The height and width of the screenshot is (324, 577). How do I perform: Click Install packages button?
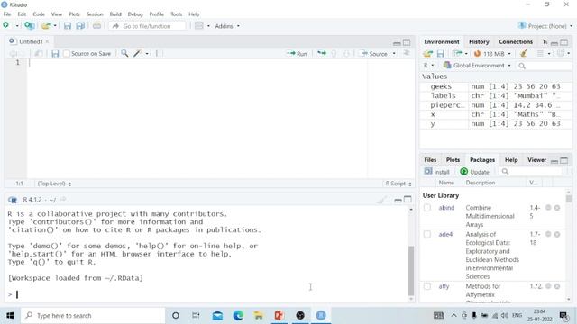436,172
